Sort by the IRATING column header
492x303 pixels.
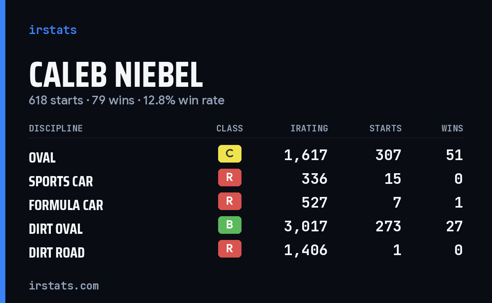[x=309, y=129]
